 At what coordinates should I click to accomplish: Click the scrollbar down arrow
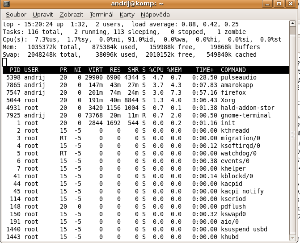(292, 238)
